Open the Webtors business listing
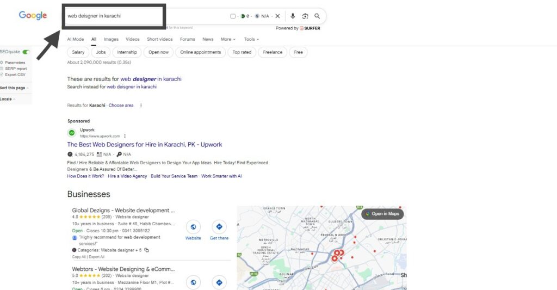The width and height of the screenshot is (557, 290). pos(123,269)
